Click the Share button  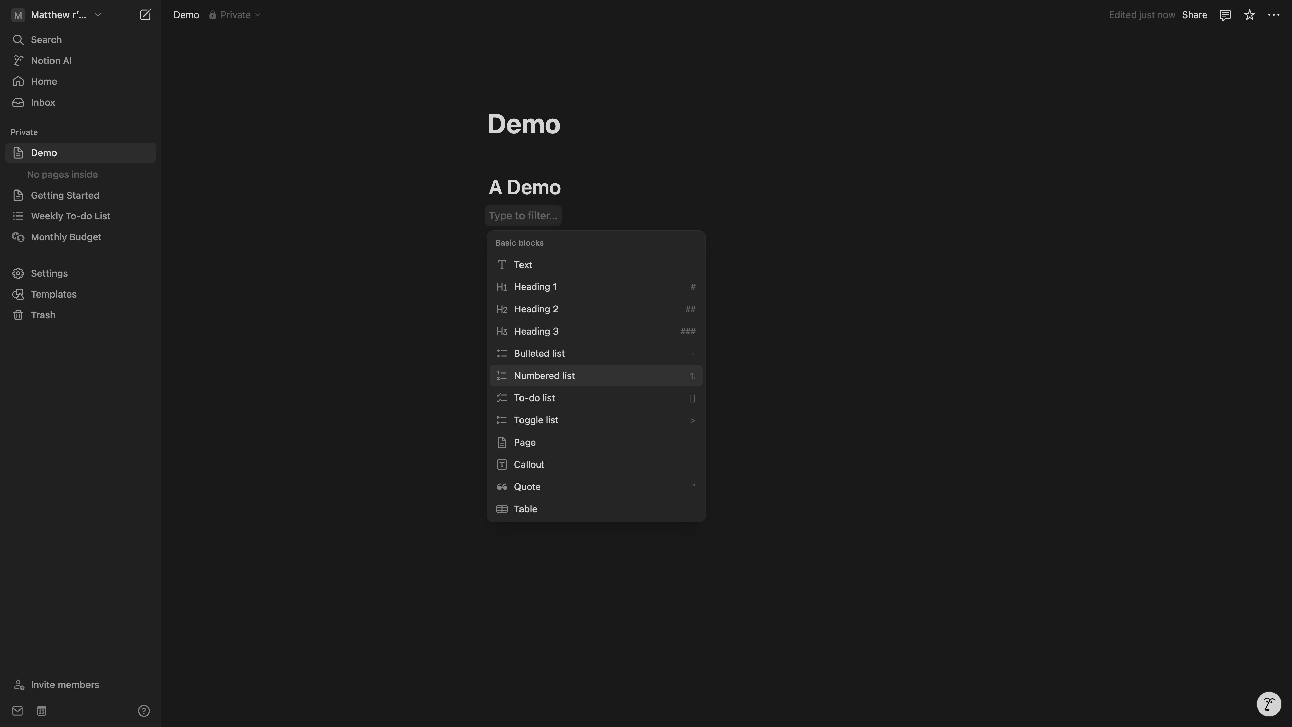1194,15
